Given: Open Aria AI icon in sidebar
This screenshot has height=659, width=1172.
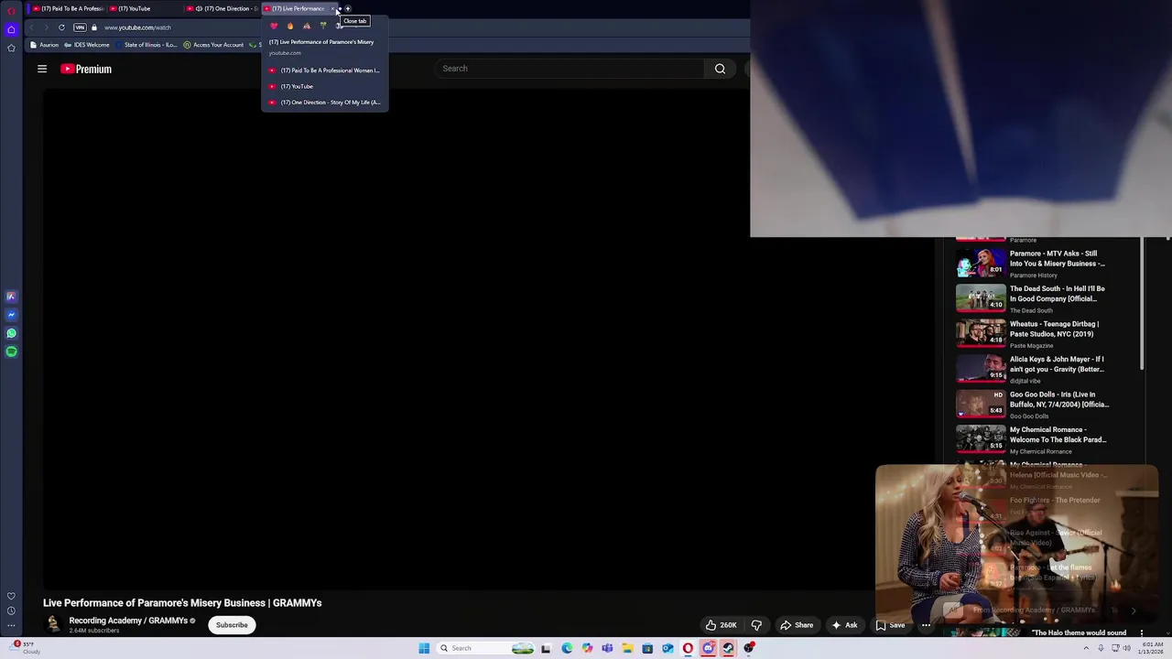Looking at the screenshot, I should point(11,297).
